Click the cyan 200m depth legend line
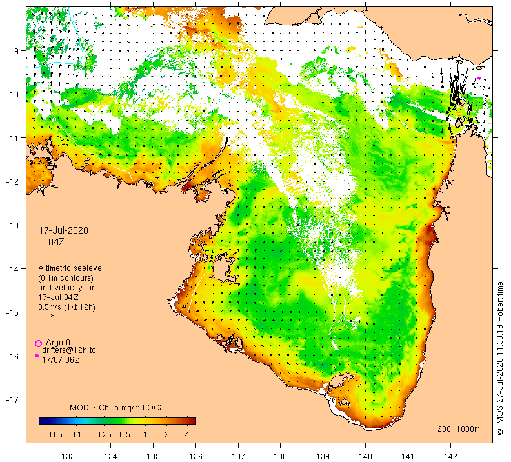The width and height of the screenshot is (511, 462). coord(448,436)
